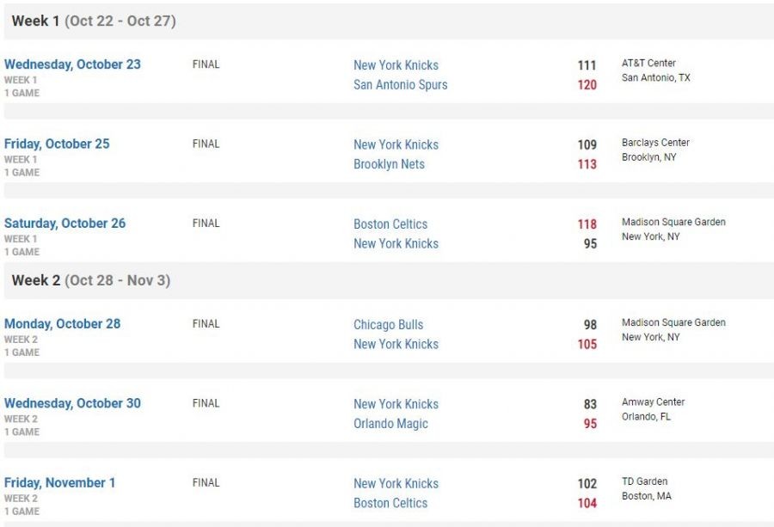Click the Chicago Bulls team link
Viewport: 774px width, 527px height.
pyautogui.click(x=388, y=325)
